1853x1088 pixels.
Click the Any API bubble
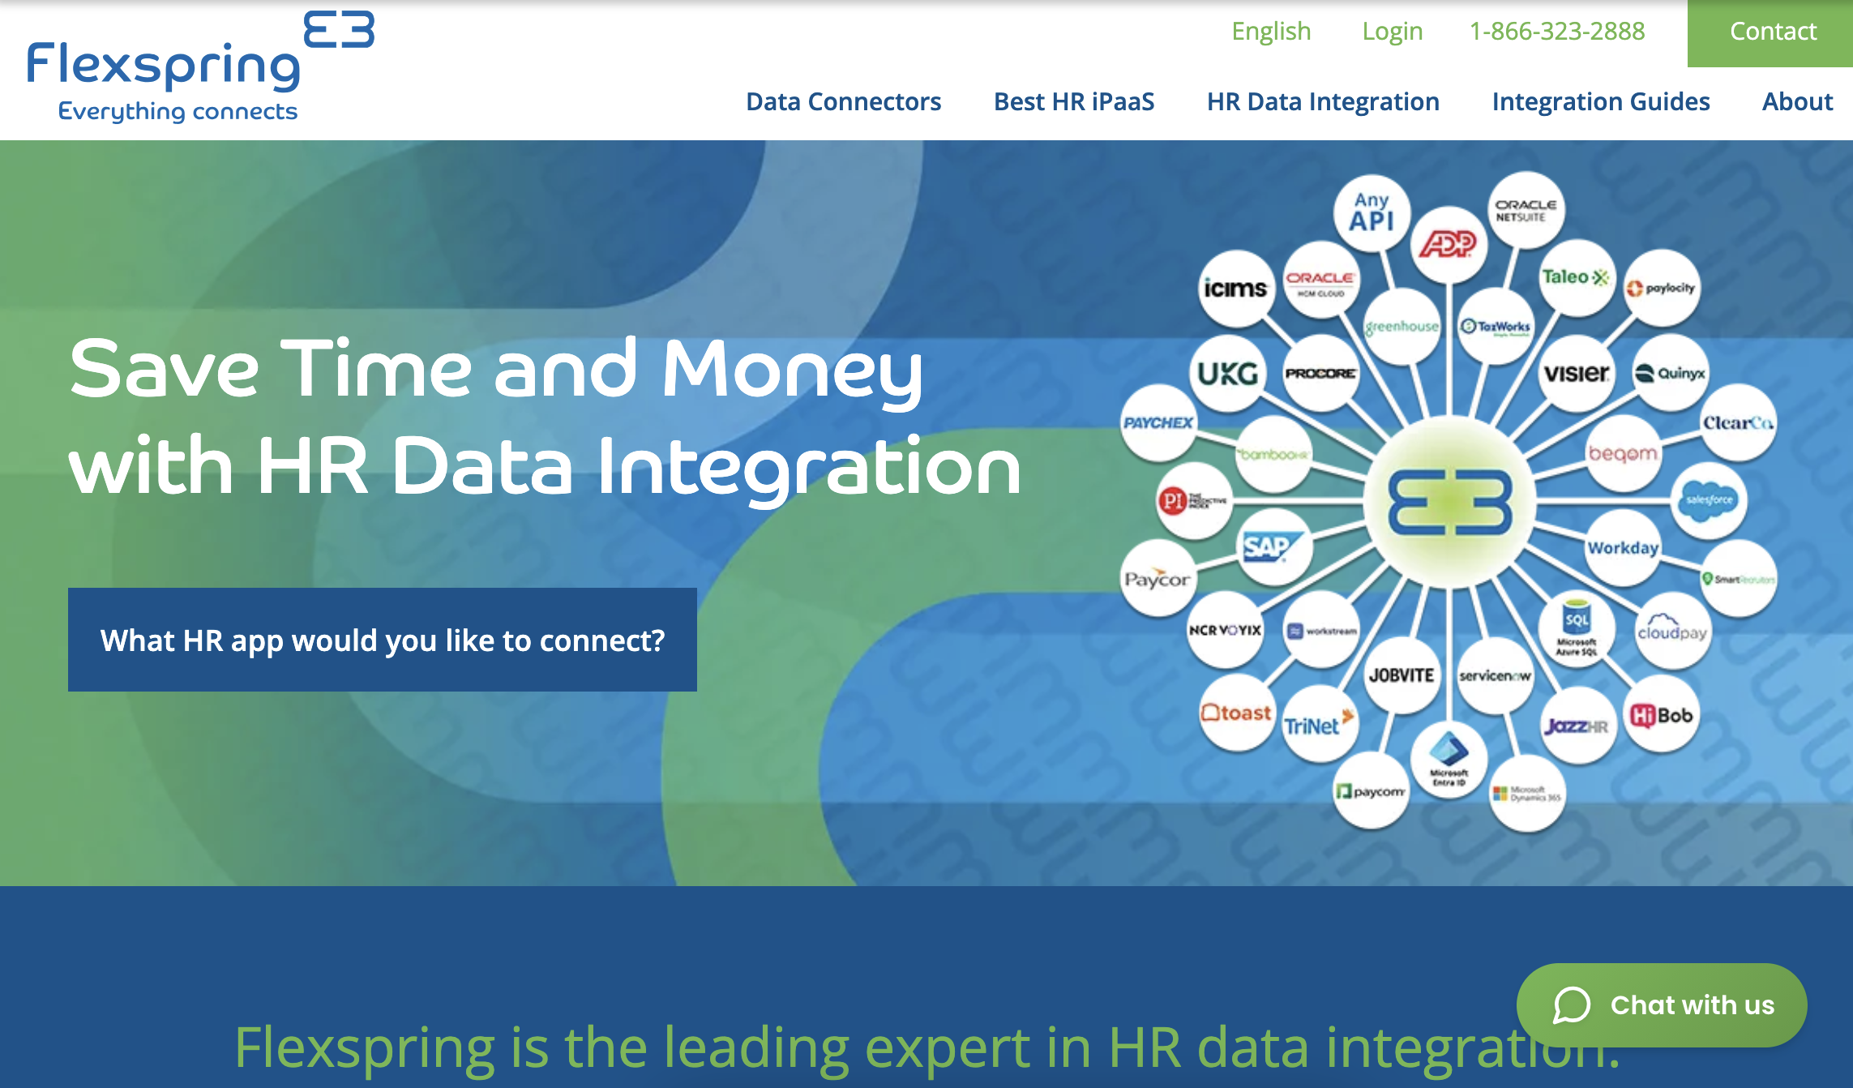click(1372, 212)
